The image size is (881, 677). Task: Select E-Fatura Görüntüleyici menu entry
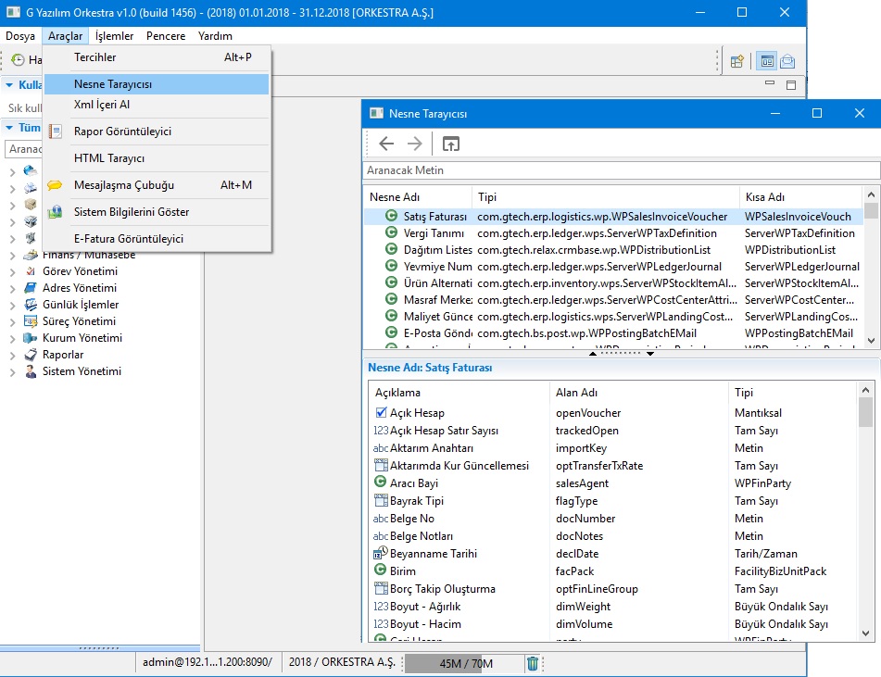[x=128, y=239]
